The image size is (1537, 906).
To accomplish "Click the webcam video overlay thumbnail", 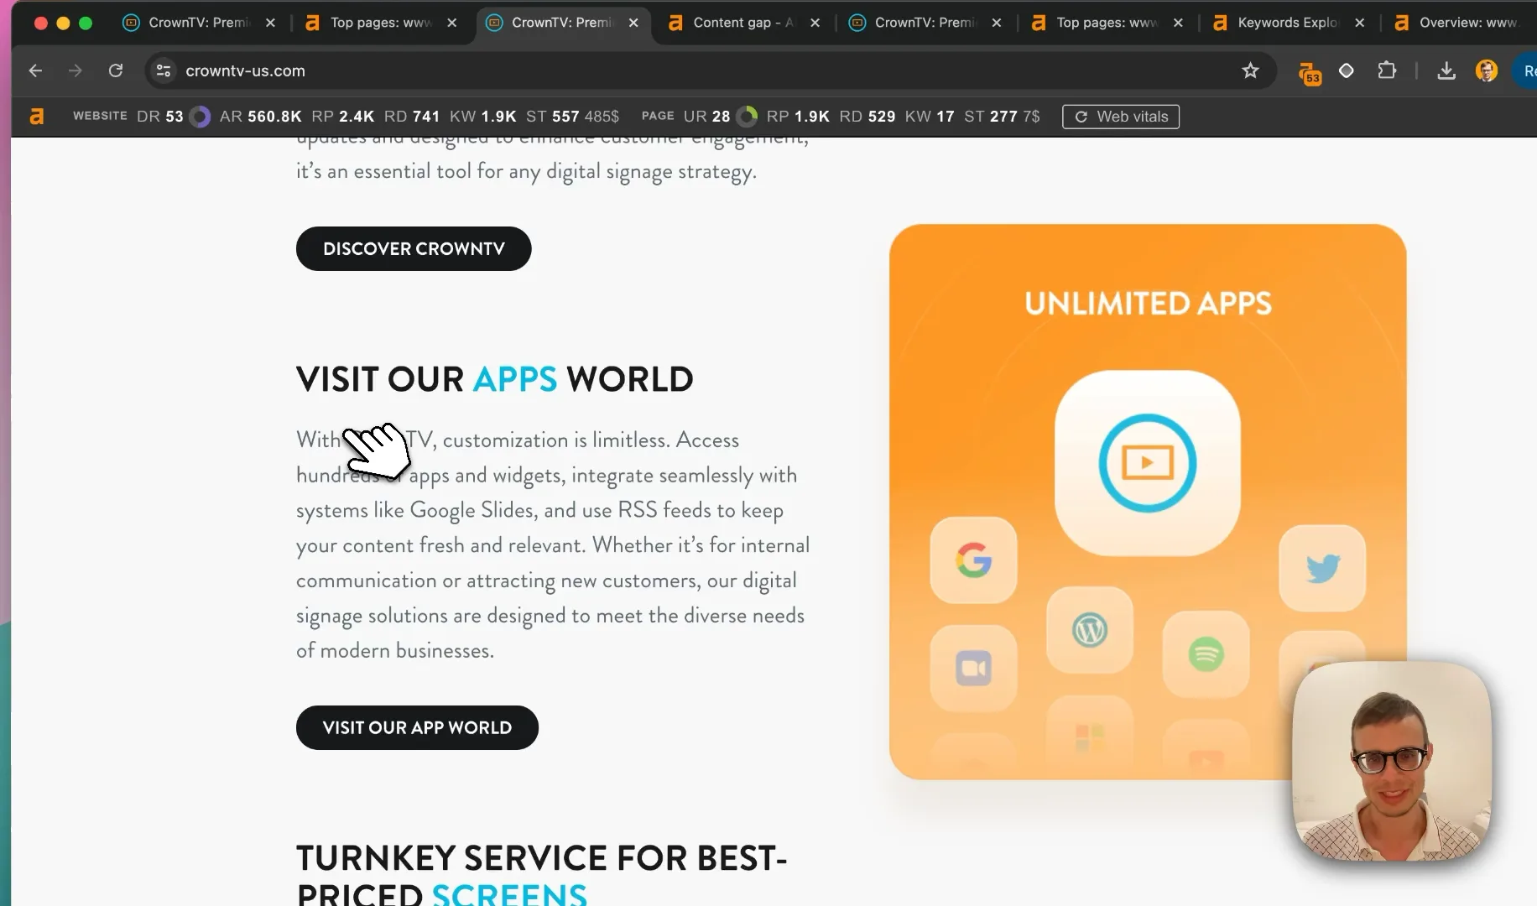I will pyautogui.click(x=1392, y=761).
